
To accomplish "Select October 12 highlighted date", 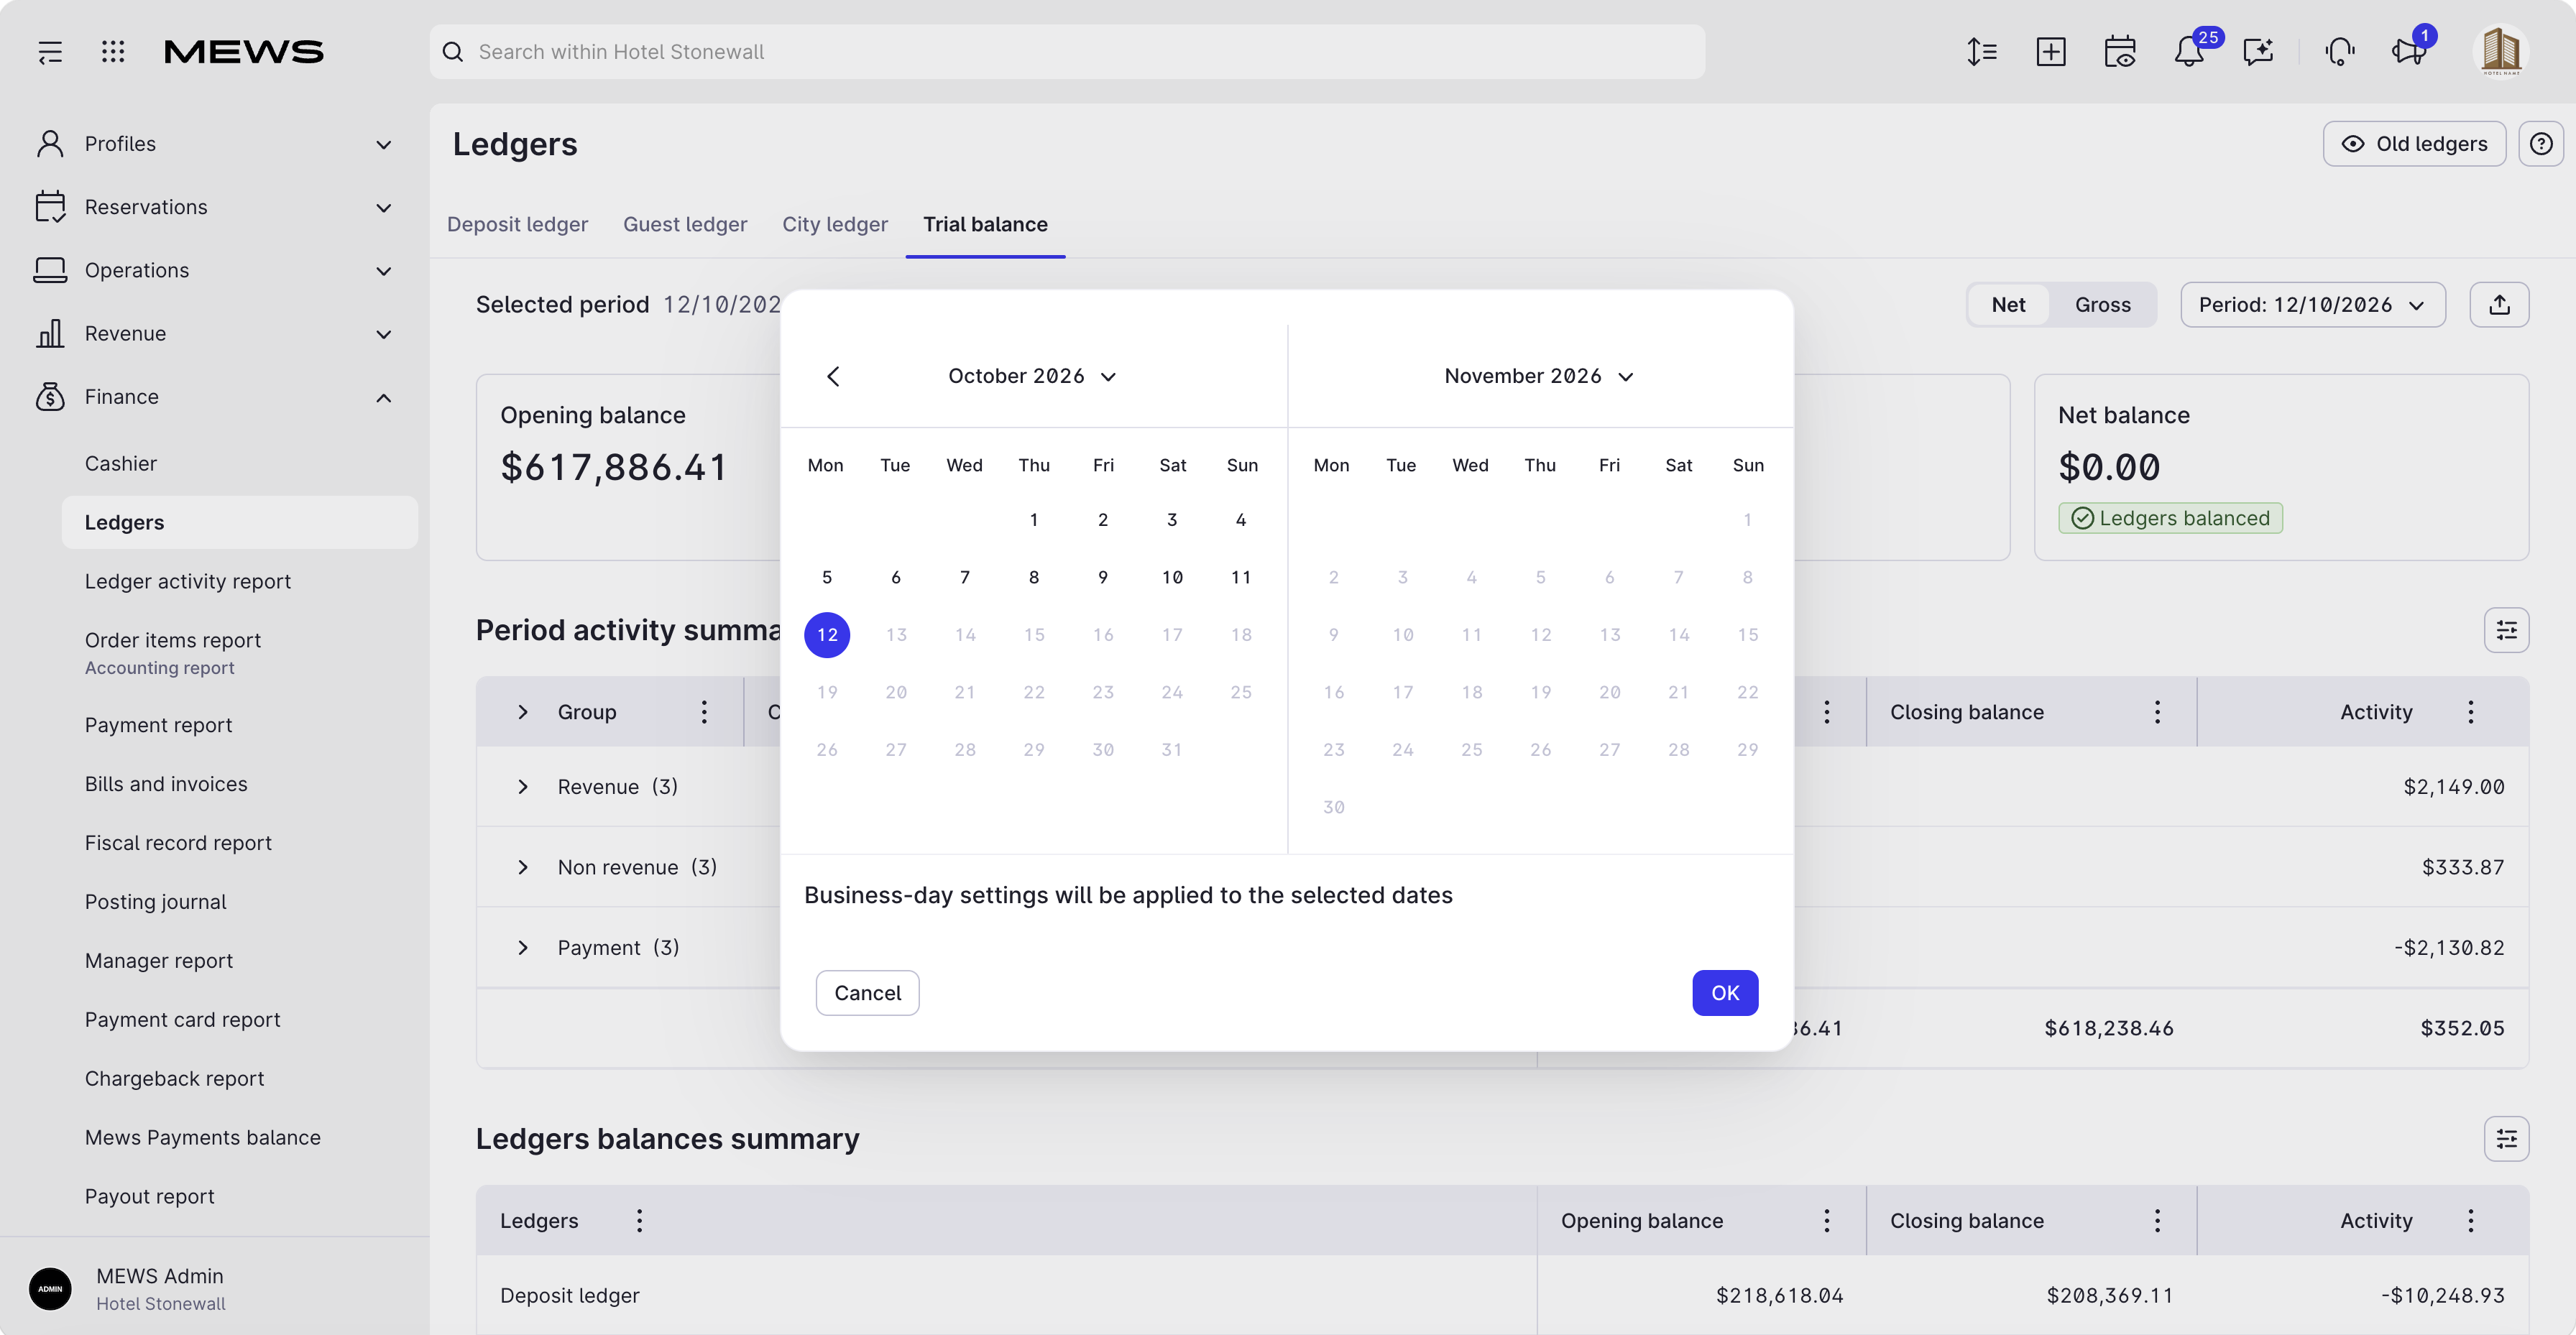I will coord(827,635).
